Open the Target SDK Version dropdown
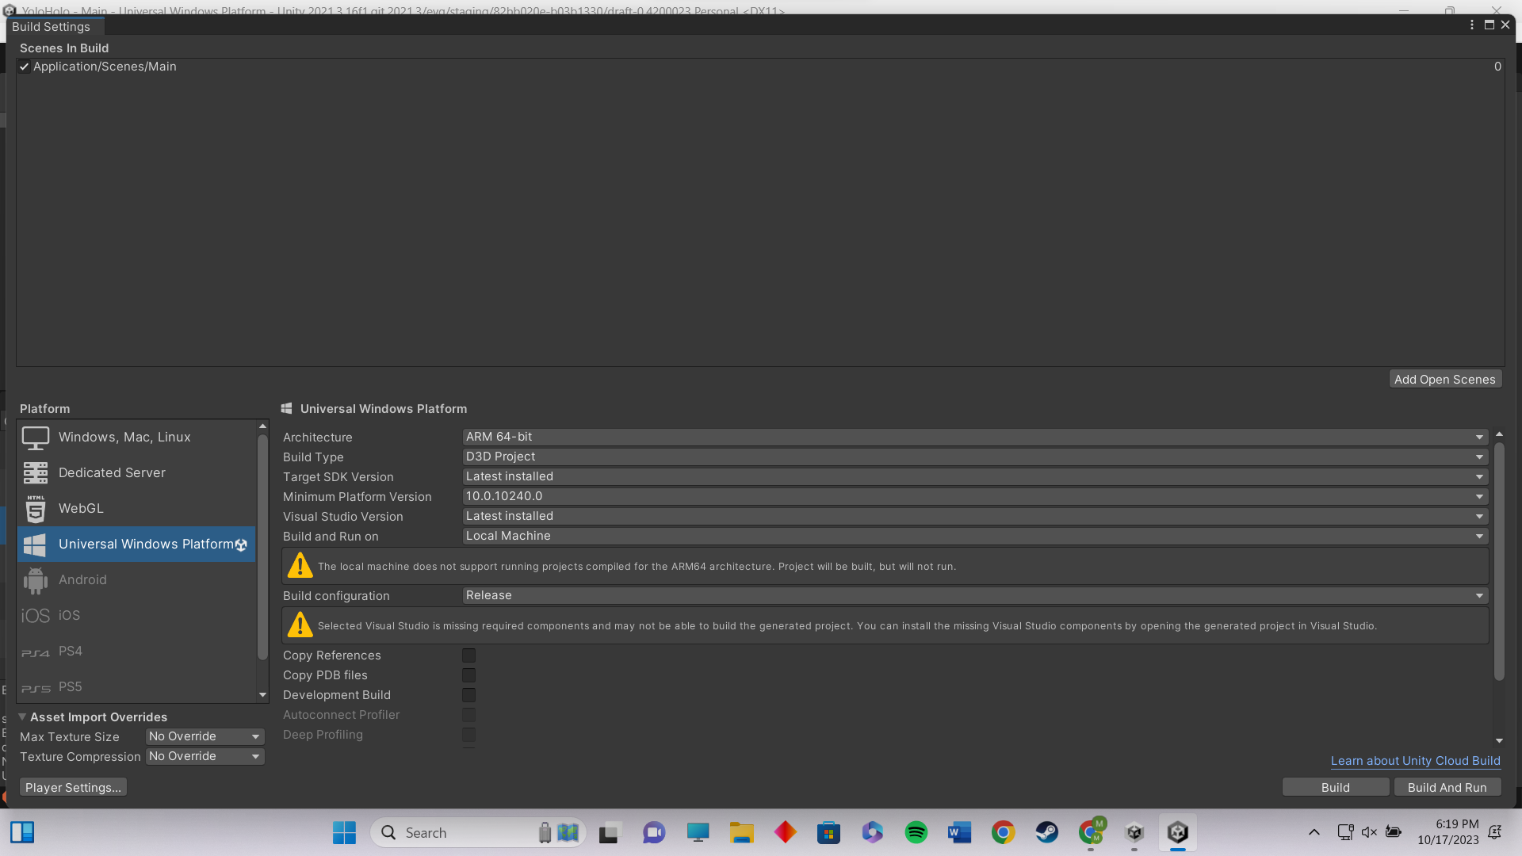 click(x=975, y=477)
